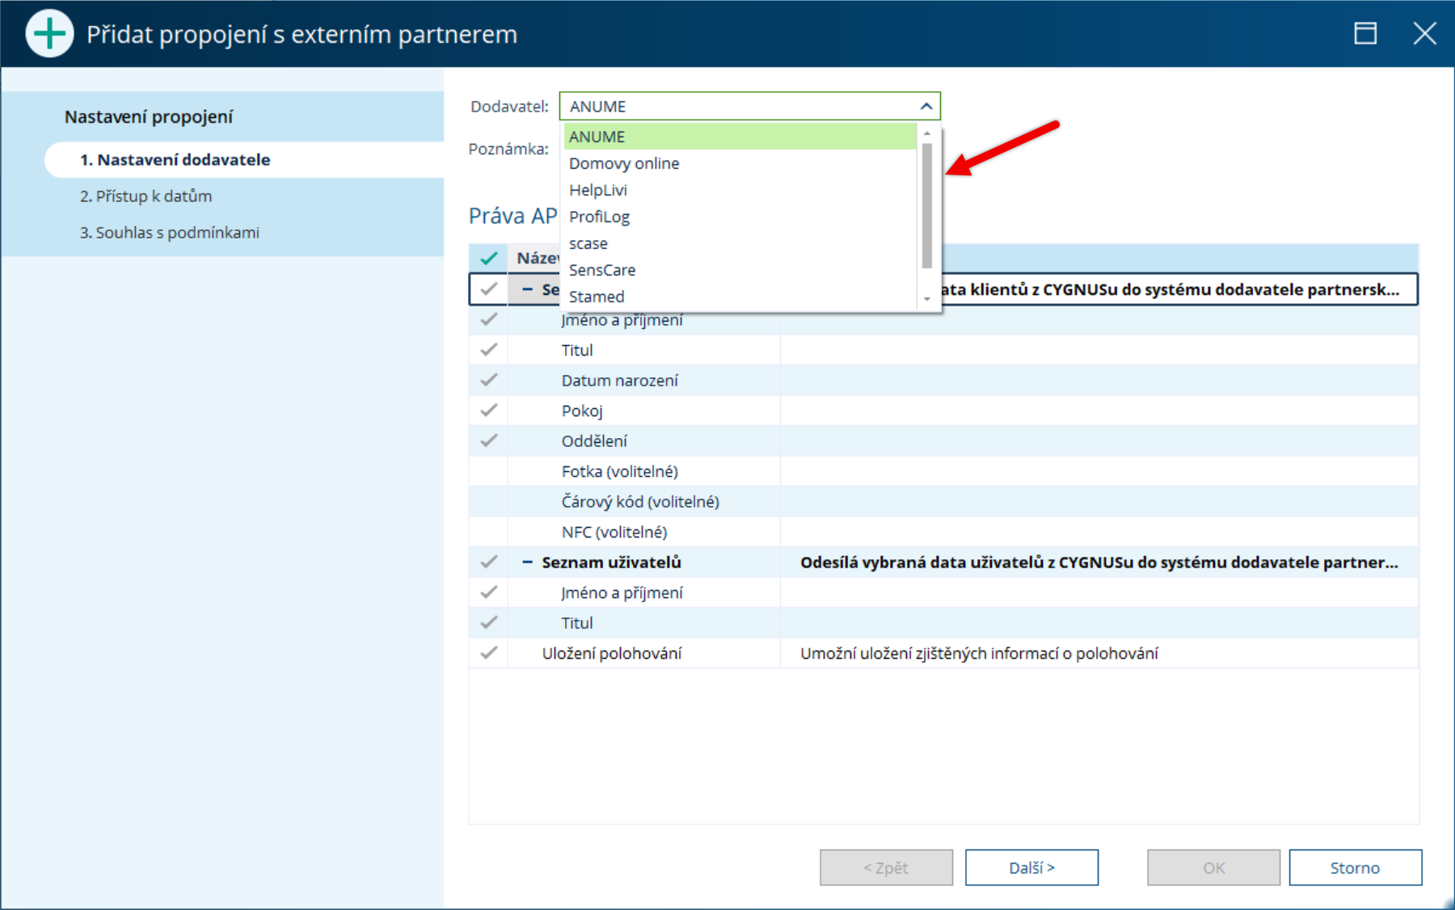The image size is (1455, 910).
Task: Enable Fotka (volitelné) checkbox
Action: [488, 471]
